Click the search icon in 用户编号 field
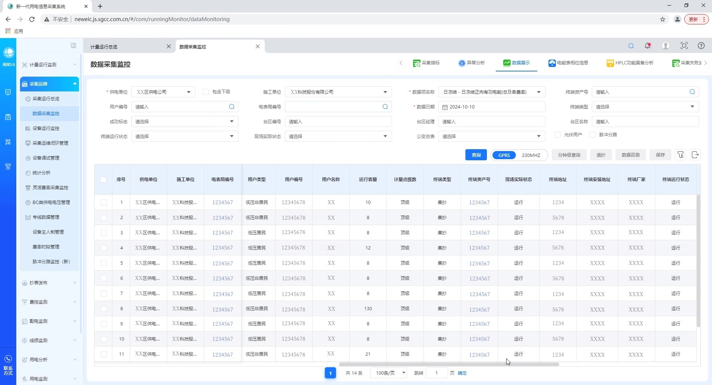This screenshot has height=385, width=712. click(232, 107)
